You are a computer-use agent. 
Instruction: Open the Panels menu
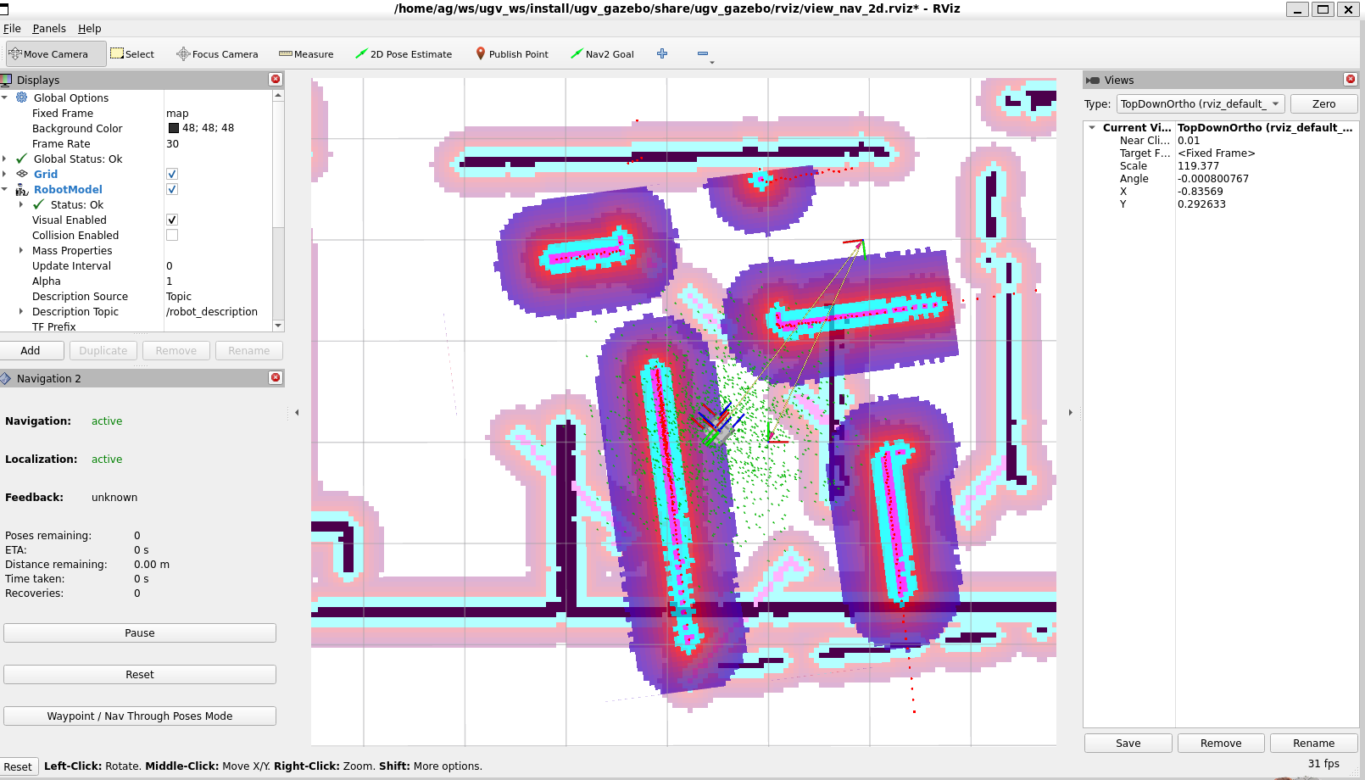(x=49, y=28)
